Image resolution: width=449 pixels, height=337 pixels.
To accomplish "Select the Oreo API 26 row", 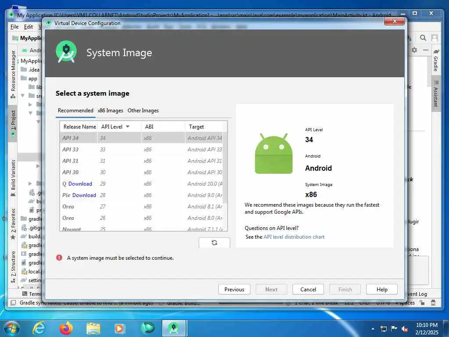I will (142, 218).
